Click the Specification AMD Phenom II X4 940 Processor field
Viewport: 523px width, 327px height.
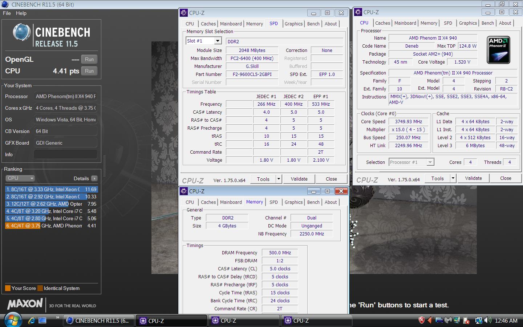click(x=453, y=73)
